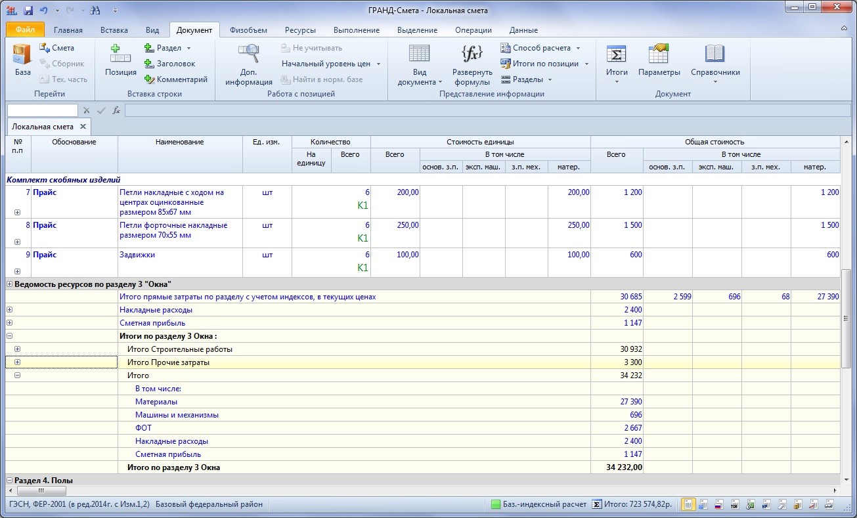857x518 pixels.
Task: Click the Заголовок insert button
Action: coord(169,64)
